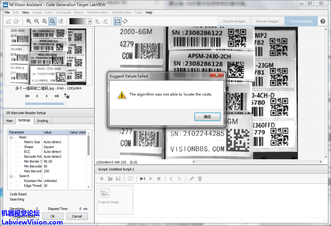Click the image navigation slider handle
The width and height of the screenshot is (331, 226).
64,103
